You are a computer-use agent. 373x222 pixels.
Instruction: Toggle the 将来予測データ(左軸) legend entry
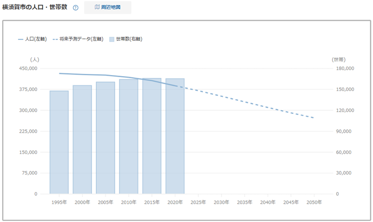(x=78, y=39)
